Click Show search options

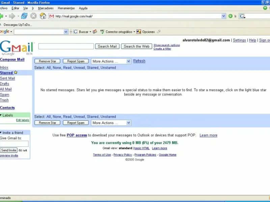coord(167,45)
